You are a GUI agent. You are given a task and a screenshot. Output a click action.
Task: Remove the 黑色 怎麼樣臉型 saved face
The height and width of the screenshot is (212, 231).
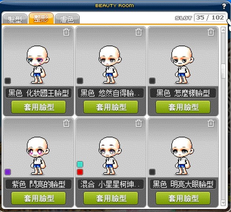(211, 32)
